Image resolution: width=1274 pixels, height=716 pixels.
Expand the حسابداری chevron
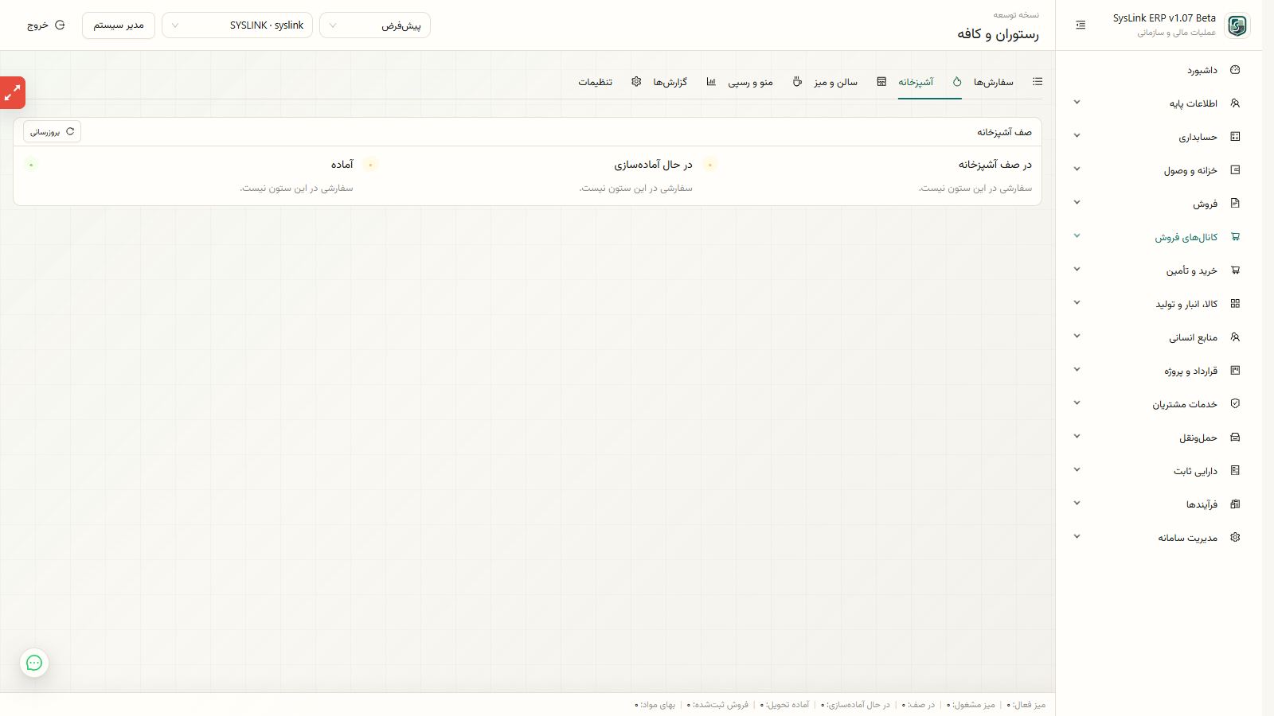(1077, 136)
